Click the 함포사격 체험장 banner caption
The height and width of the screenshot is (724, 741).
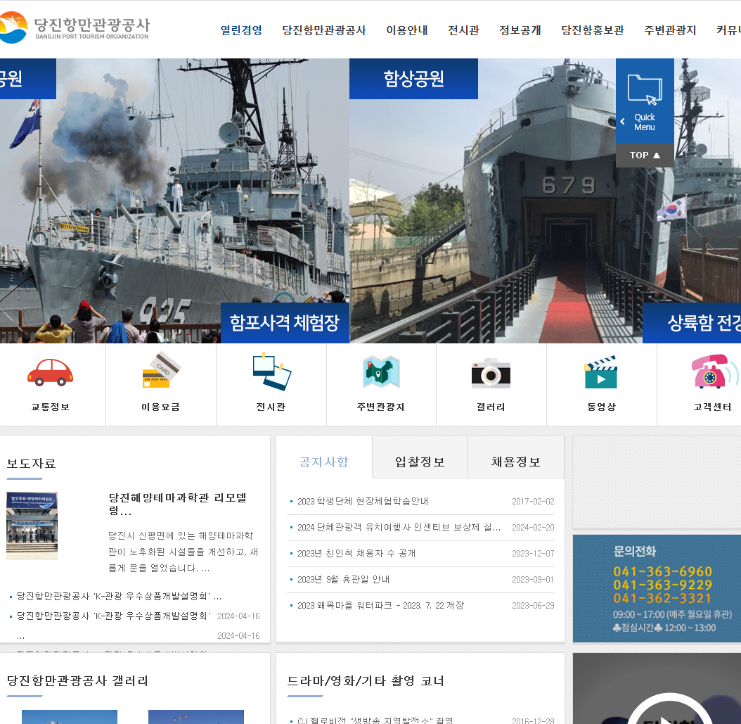coord(285,322)
